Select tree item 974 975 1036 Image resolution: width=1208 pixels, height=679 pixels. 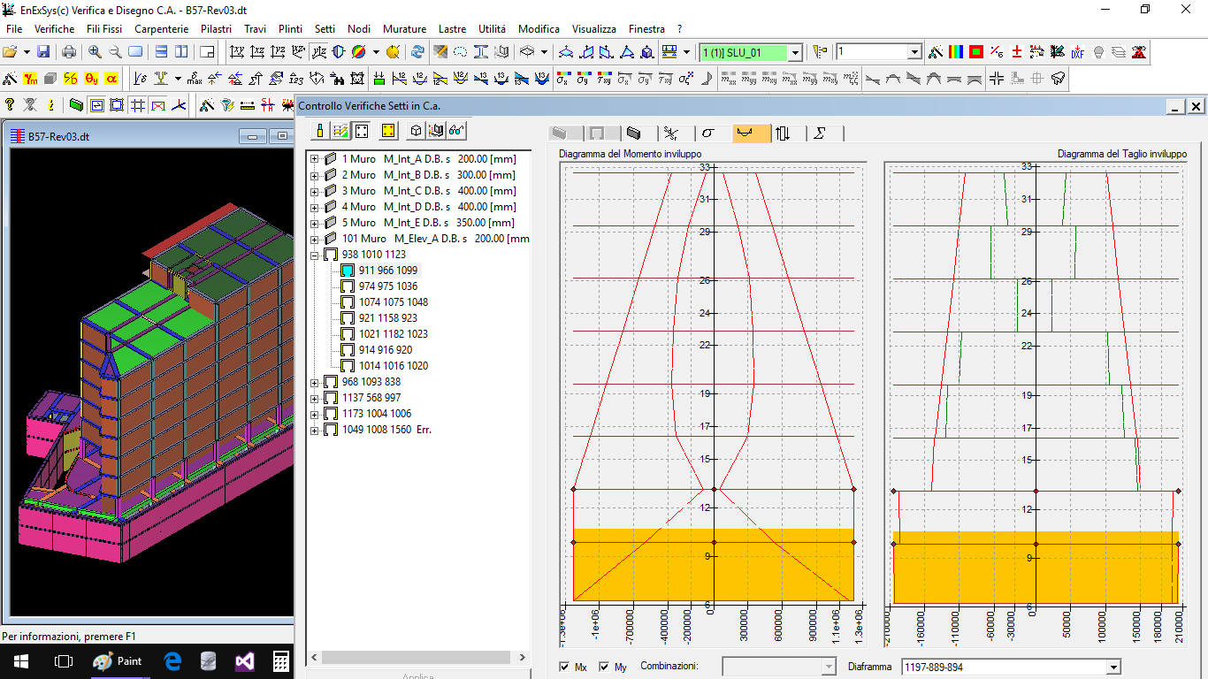388,286
